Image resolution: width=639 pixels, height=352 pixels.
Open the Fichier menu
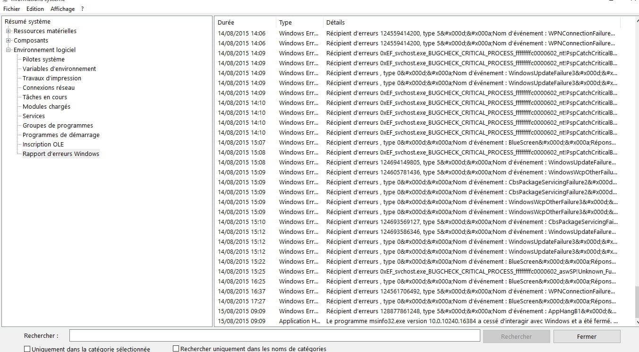click(12, 9)
